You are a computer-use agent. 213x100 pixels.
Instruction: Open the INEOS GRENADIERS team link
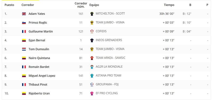click(x=109, y=40)
